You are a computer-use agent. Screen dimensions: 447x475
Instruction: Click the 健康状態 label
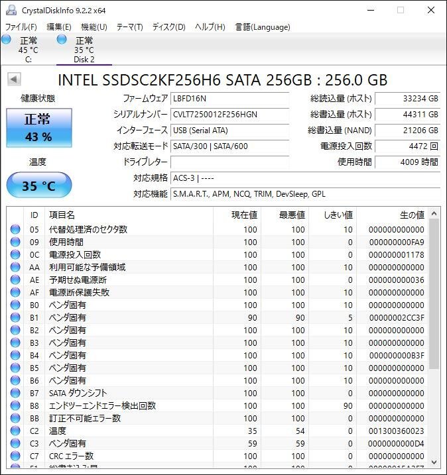click(x=38, y=99)
